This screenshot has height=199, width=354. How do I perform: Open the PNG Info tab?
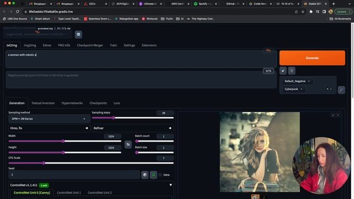click(64, 45)
